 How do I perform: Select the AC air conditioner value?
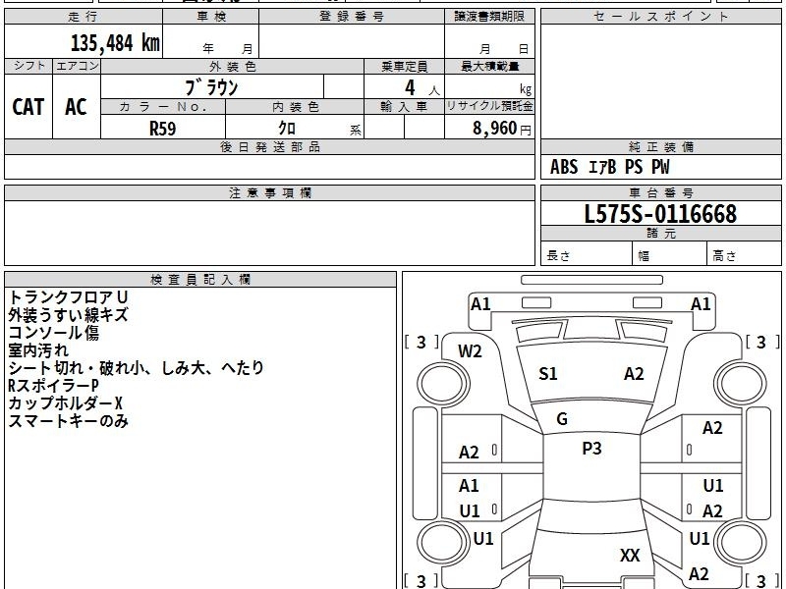point(77,107)
